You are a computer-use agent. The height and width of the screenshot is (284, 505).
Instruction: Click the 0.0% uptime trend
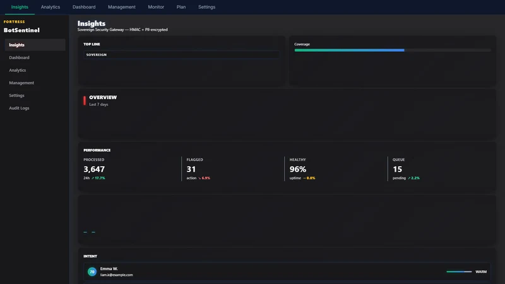pyautogui.click(x=309, y=178)
